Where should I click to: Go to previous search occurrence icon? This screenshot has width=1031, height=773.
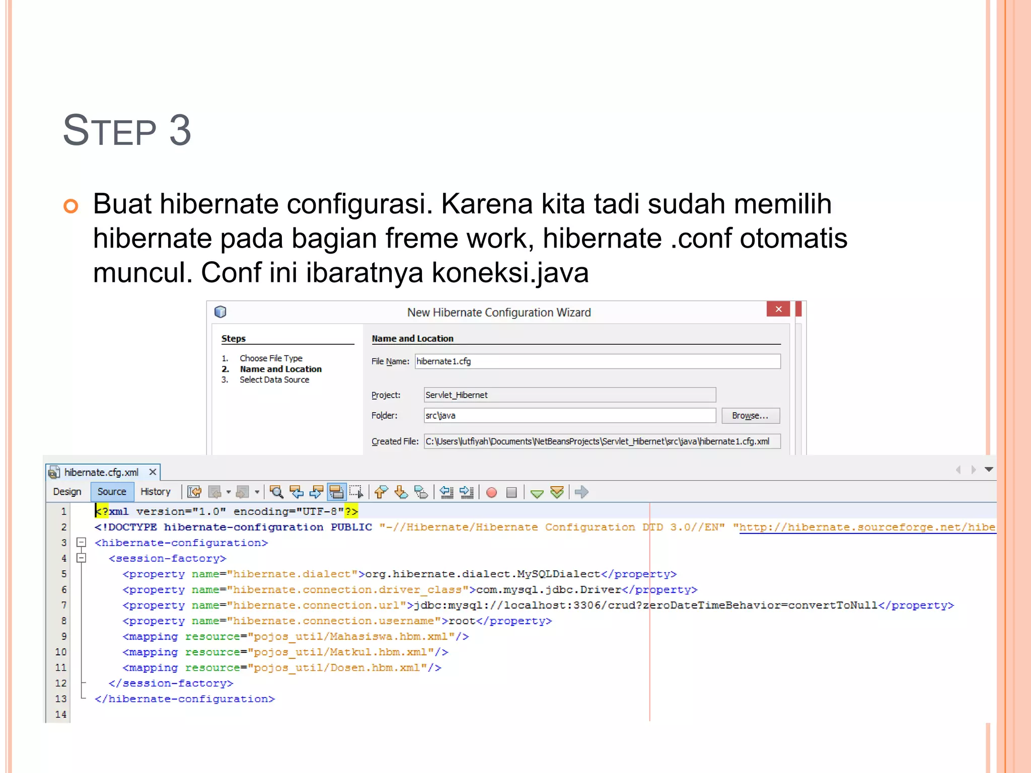(x=297, y=492)
